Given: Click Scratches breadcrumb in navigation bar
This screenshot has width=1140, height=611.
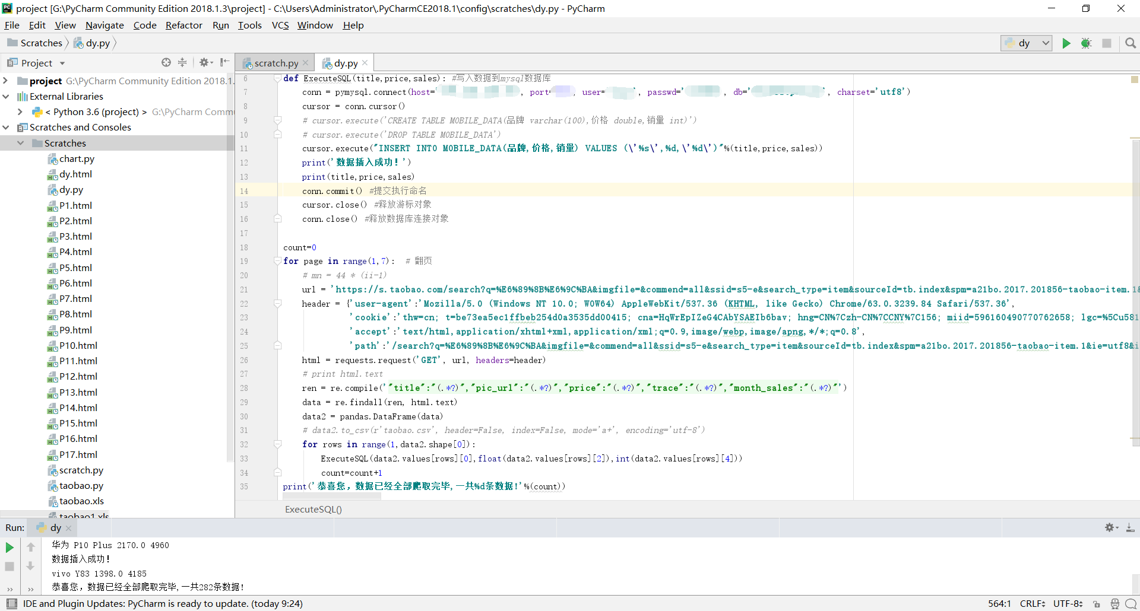Looking at the screenshot, I should 41,43.
